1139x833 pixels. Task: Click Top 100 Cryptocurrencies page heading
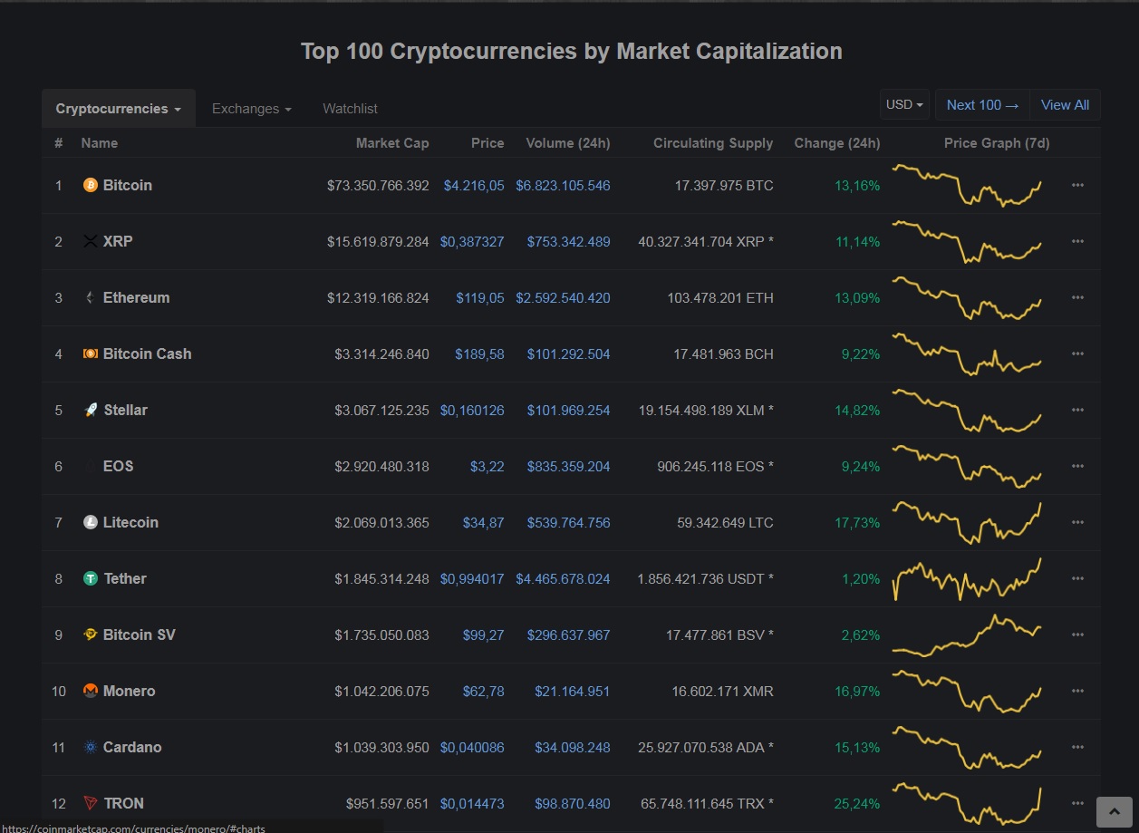pos(571,51)
